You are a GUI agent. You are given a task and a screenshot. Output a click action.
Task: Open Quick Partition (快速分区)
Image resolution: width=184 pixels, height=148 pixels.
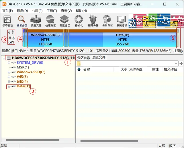pos(50,21)
